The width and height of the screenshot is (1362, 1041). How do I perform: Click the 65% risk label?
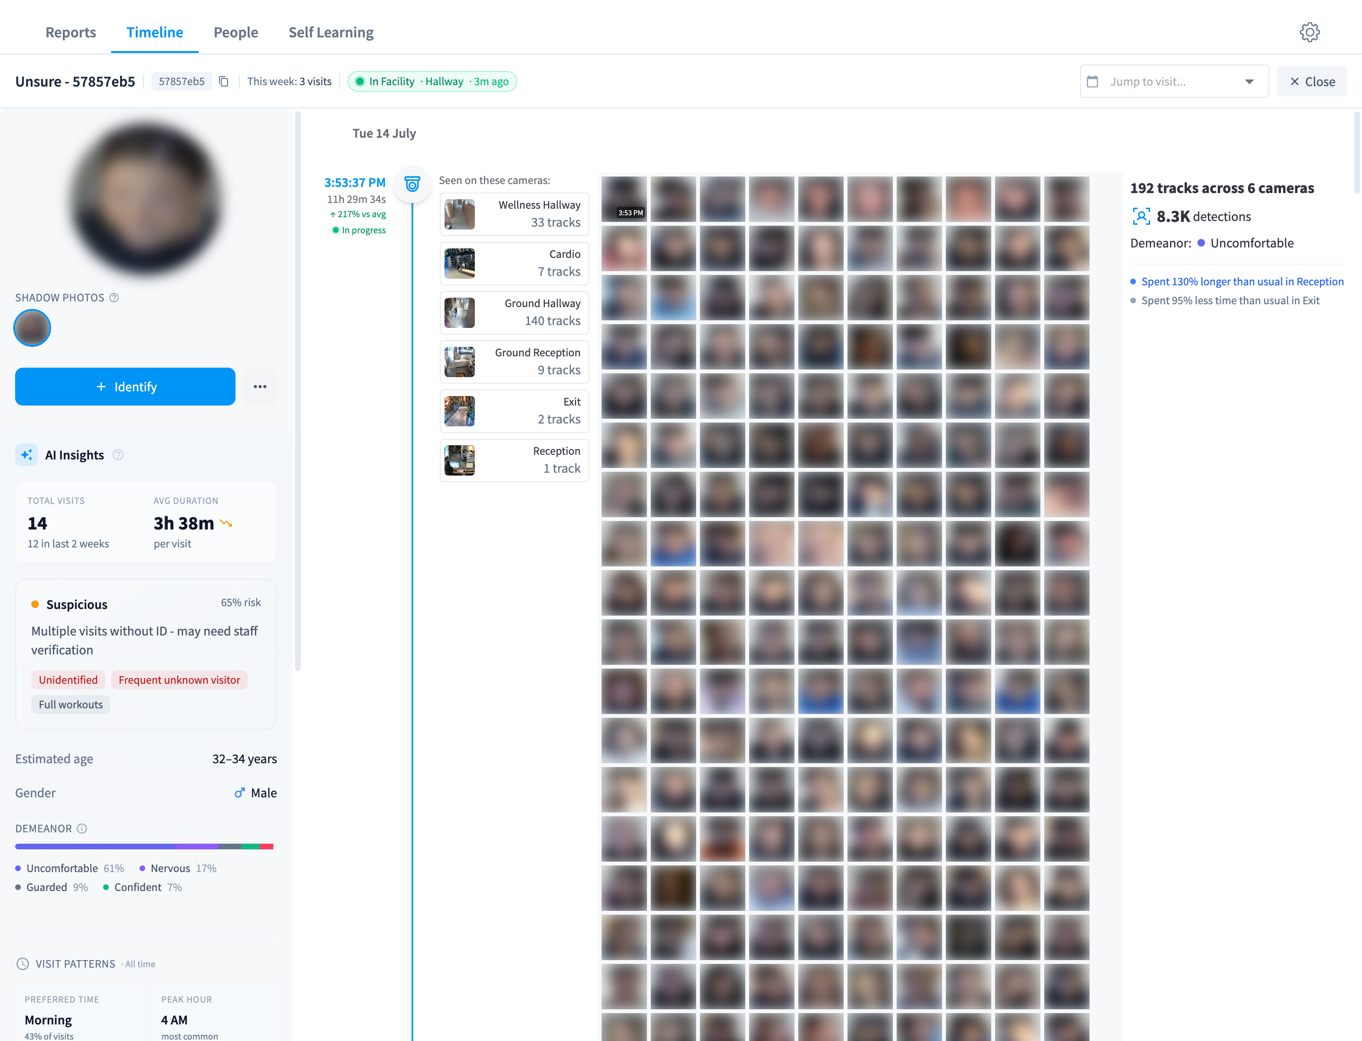click(241, 602)
